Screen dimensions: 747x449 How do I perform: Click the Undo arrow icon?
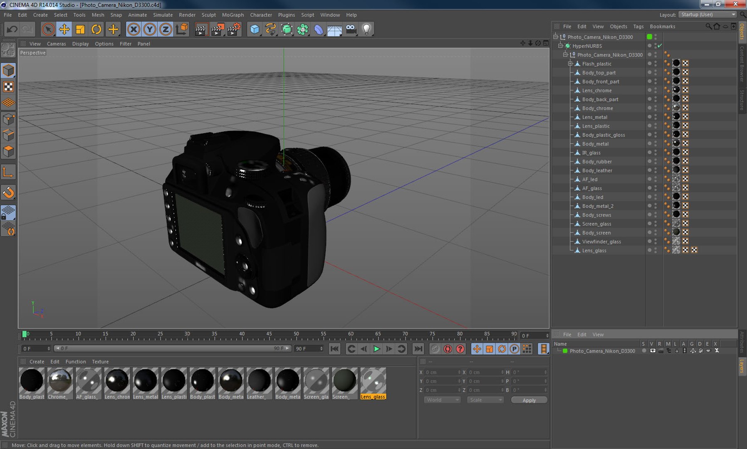(x=12, y=29)
